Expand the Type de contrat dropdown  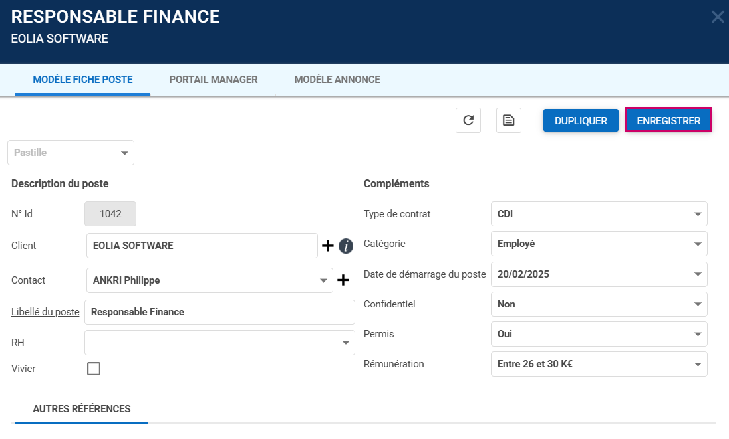click(x=599, y=214)
